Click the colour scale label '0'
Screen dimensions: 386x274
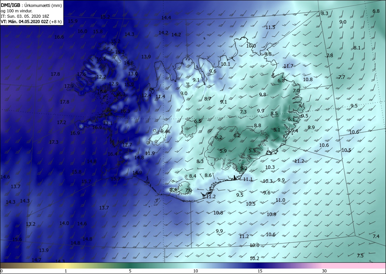point(2,271)
